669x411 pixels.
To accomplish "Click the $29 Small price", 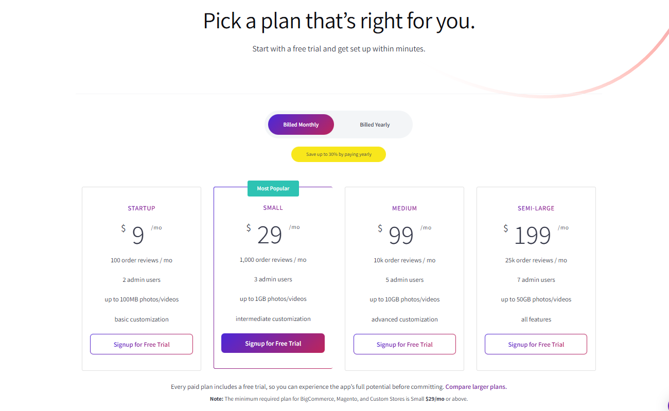I will click(269, 235).
